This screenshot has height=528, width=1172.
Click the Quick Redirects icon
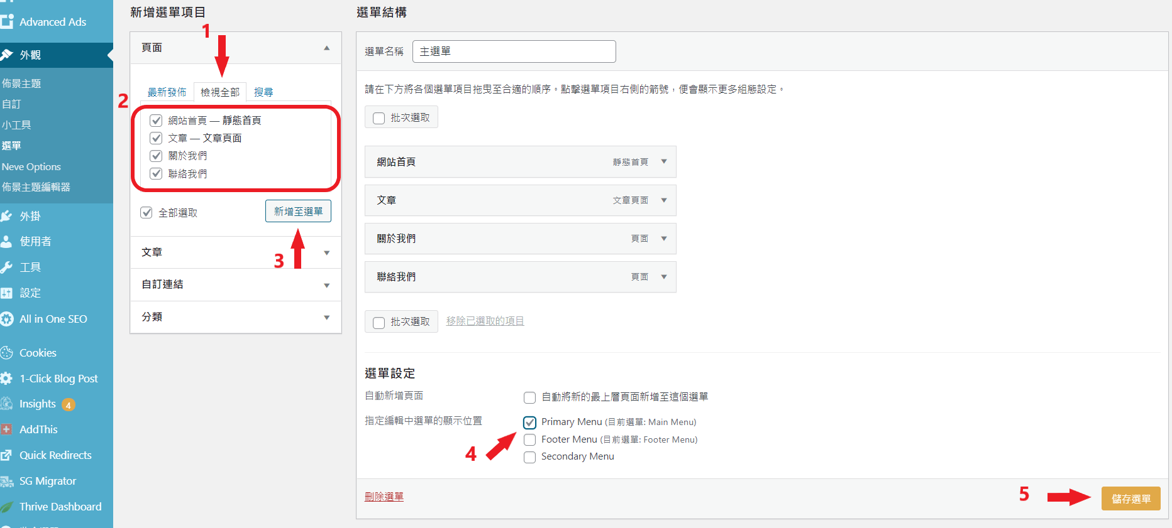7,455
